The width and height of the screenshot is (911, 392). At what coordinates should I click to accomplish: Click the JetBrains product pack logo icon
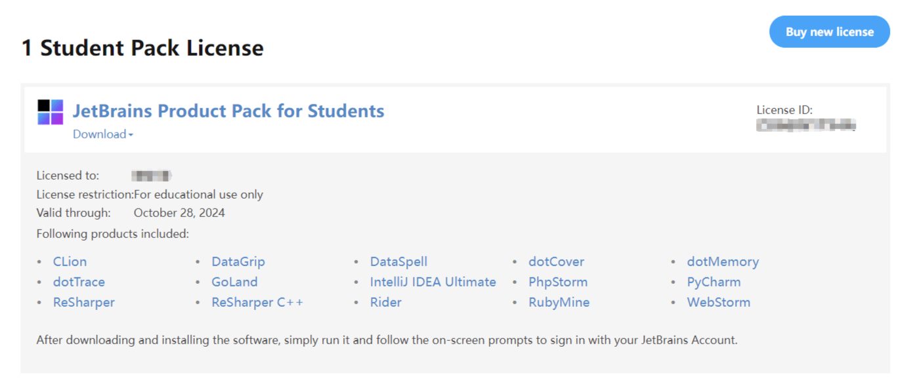tap(51, 112)
